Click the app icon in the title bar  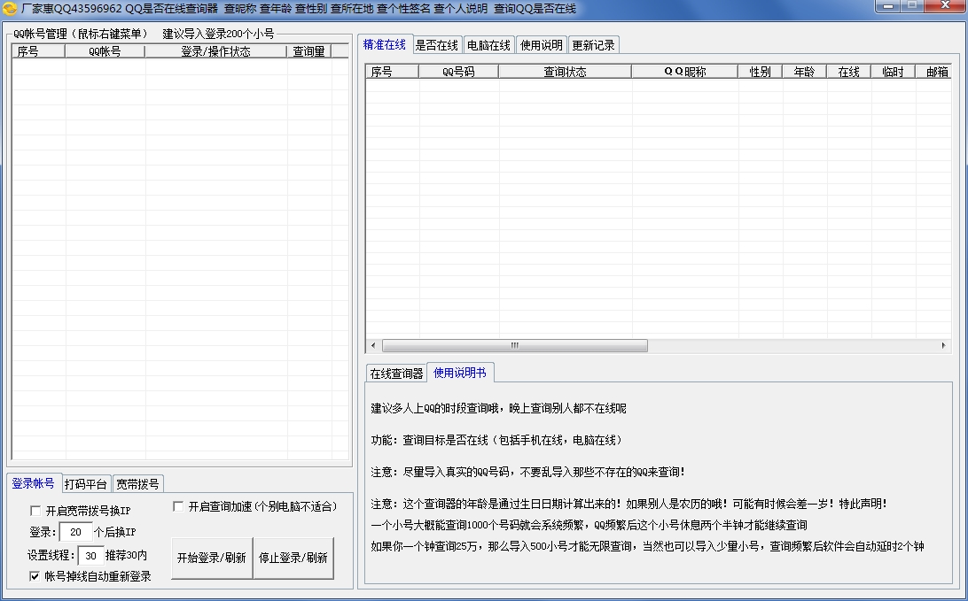point(10,9)
